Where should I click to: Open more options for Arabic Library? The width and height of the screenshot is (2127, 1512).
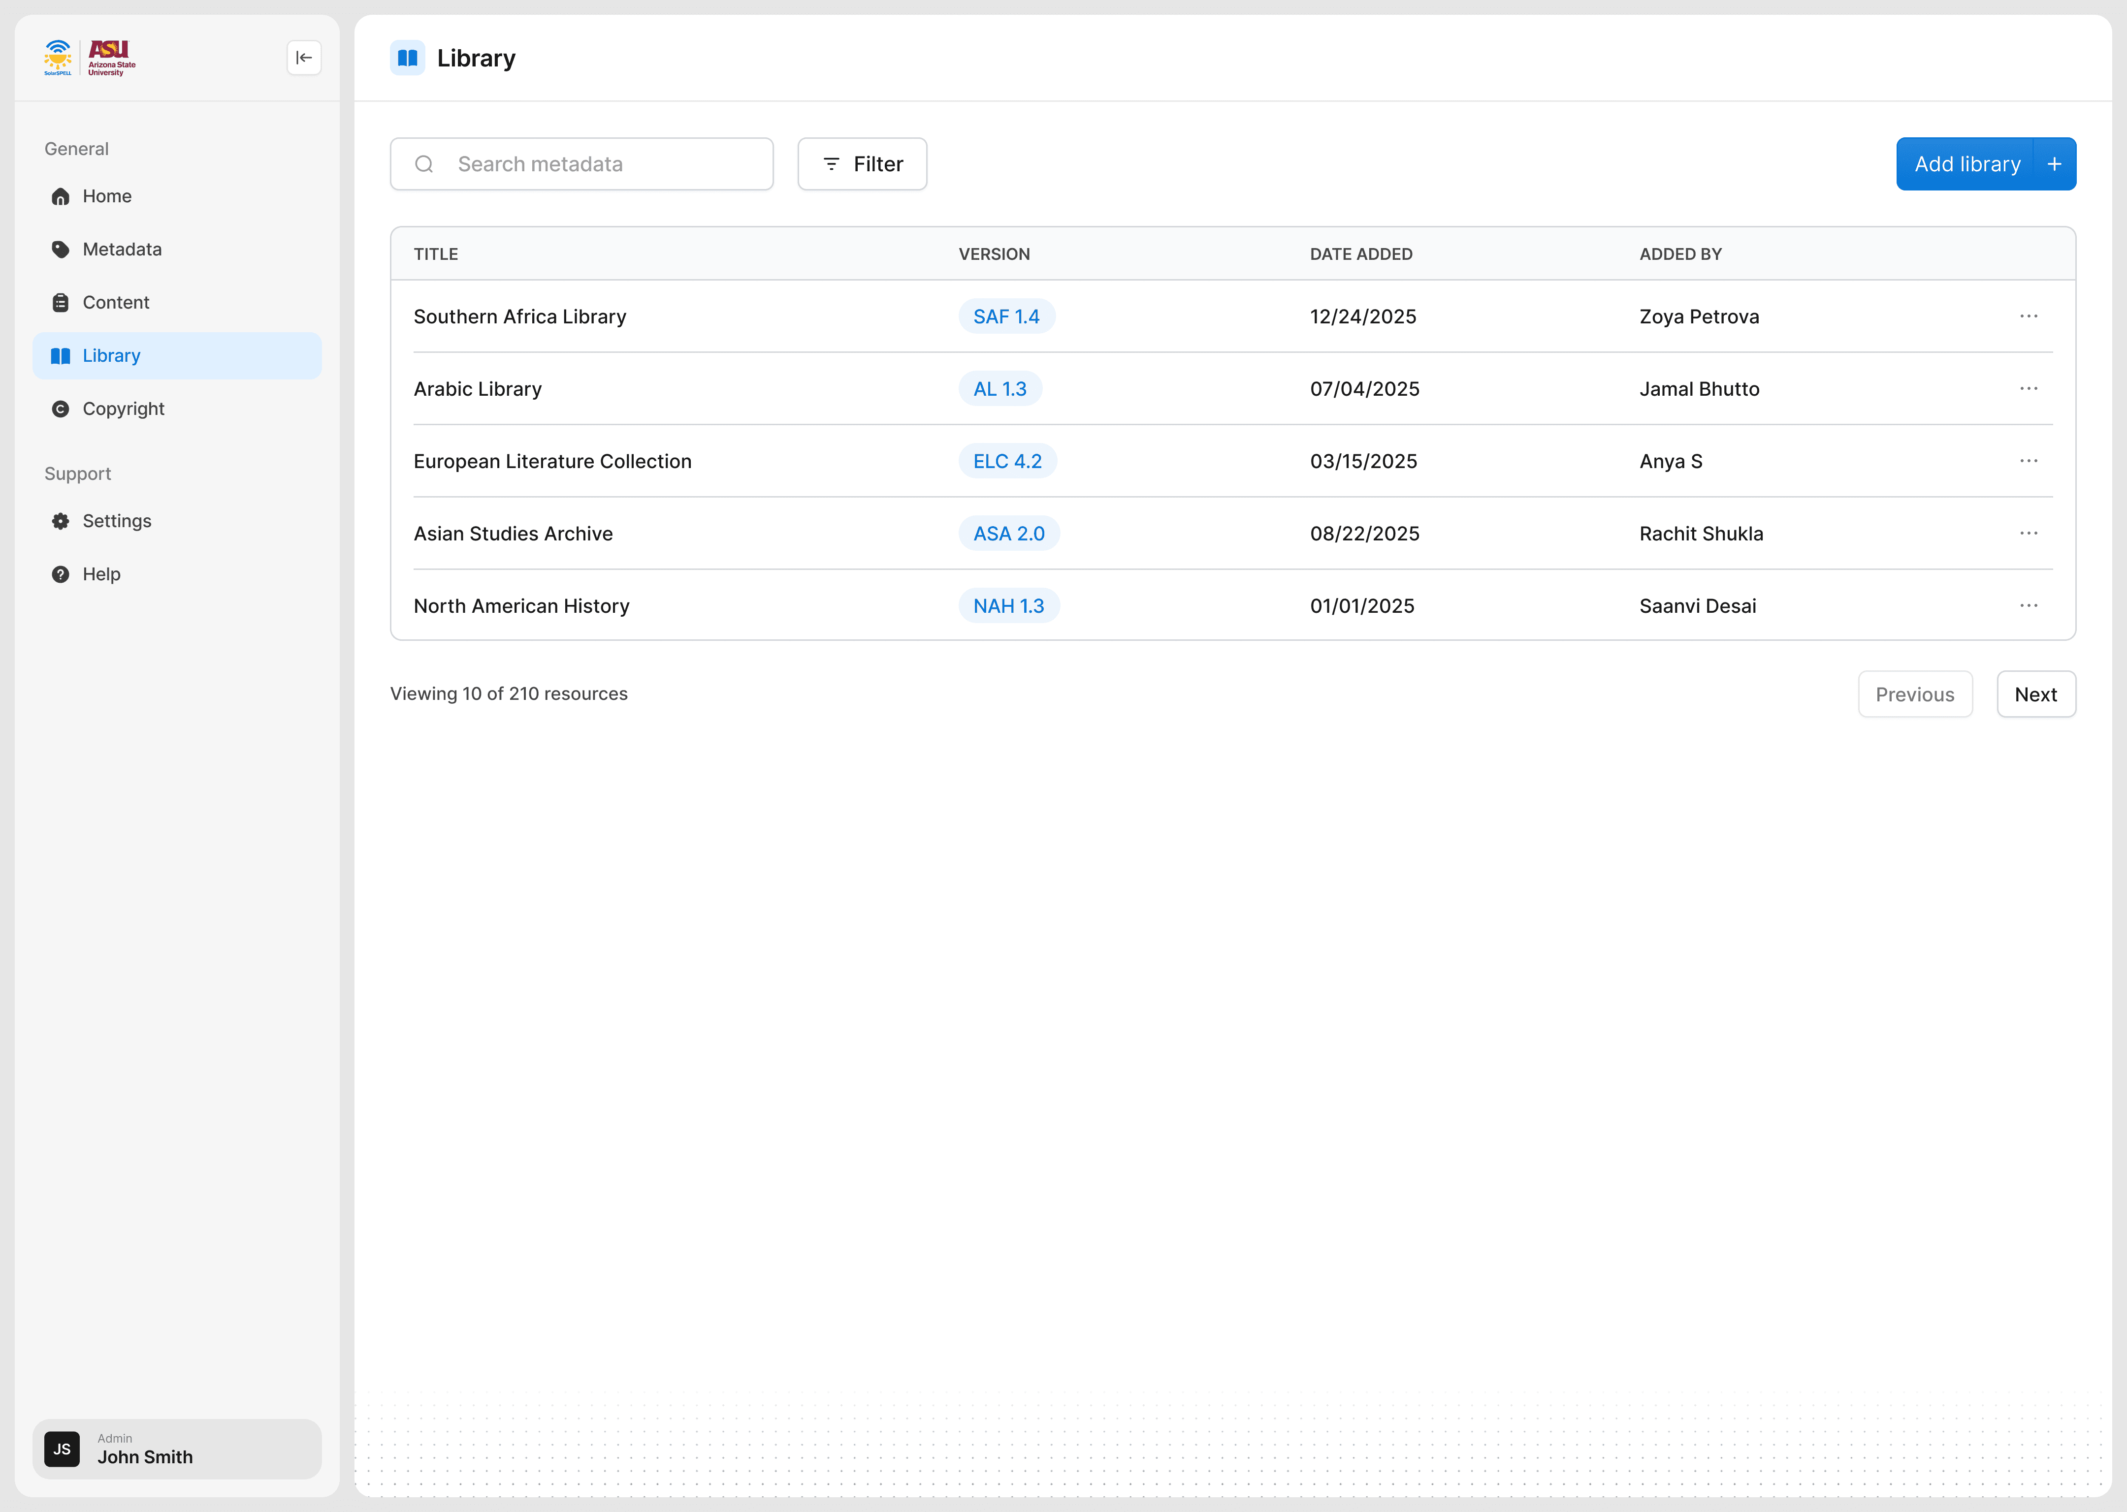tap(2029, 388)
